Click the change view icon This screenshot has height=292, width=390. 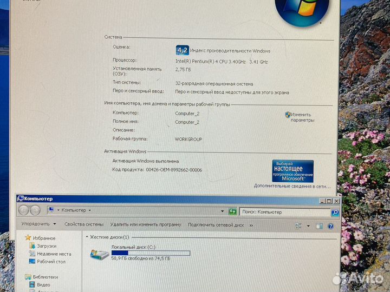(298, 225)
